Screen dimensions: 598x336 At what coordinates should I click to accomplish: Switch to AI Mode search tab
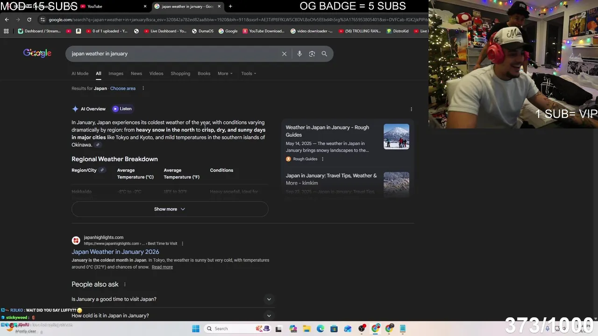(80, 73)
